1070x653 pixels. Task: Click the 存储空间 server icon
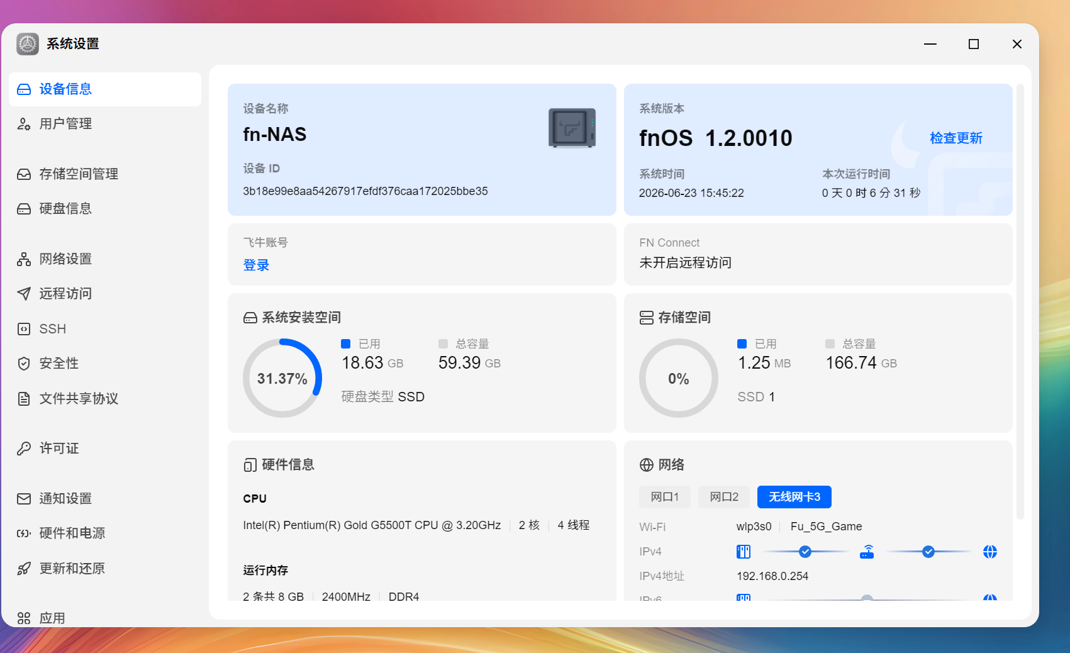click(x=647, y=318)
